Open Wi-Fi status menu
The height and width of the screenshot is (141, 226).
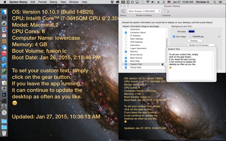[x=147, y=2]
